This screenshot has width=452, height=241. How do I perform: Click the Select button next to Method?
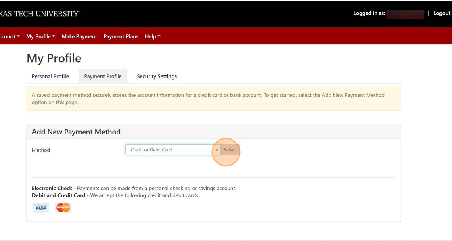click(x=230, y=150)
